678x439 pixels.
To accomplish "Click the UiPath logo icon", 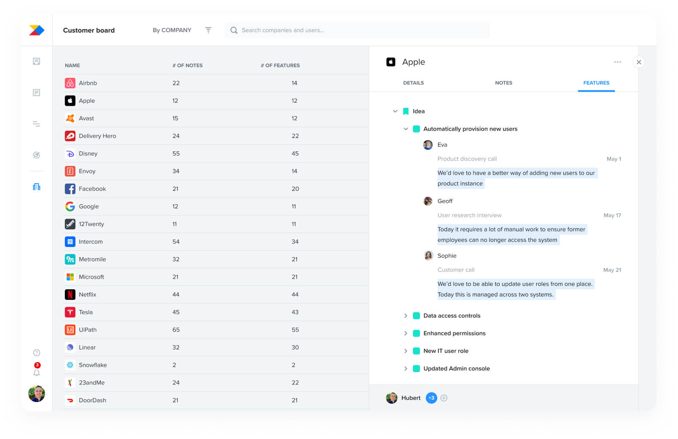I will tap(70, 330).
